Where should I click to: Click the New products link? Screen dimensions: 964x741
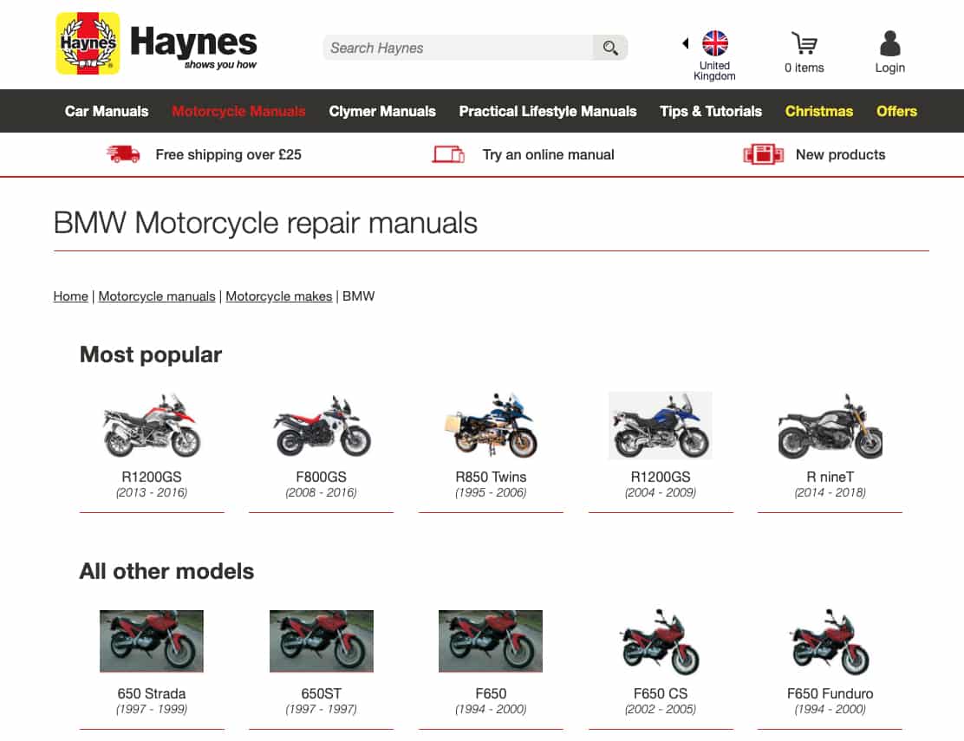click(x=840, y=155)
